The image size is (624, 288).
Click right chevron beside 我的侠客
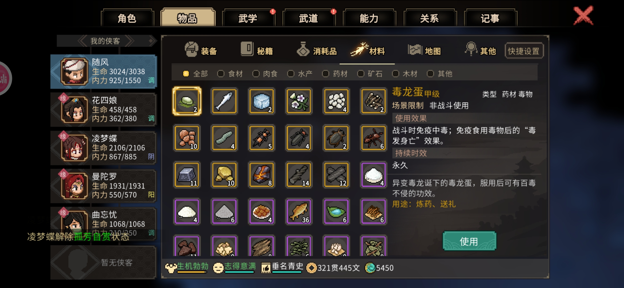tap(129, 41)
